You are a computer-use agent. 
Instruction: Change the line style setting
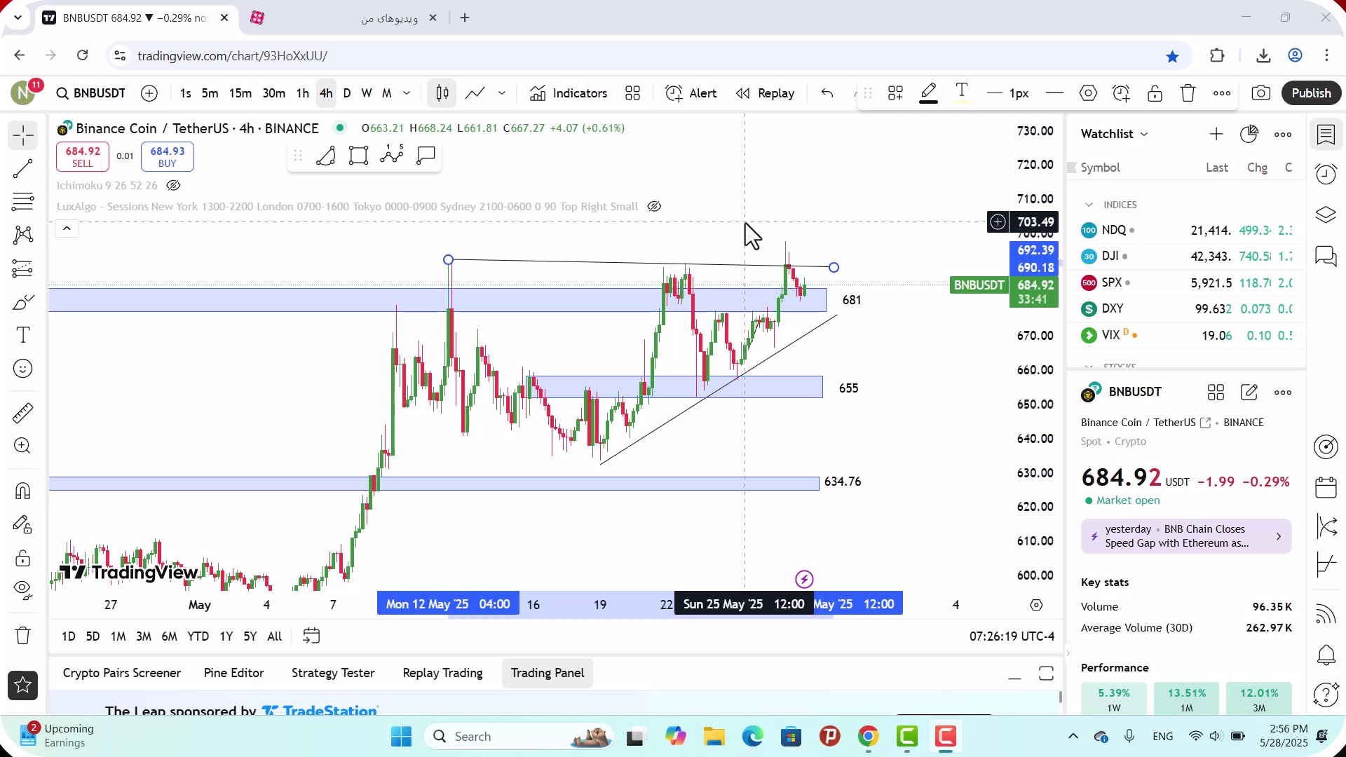pos(1054,93)
